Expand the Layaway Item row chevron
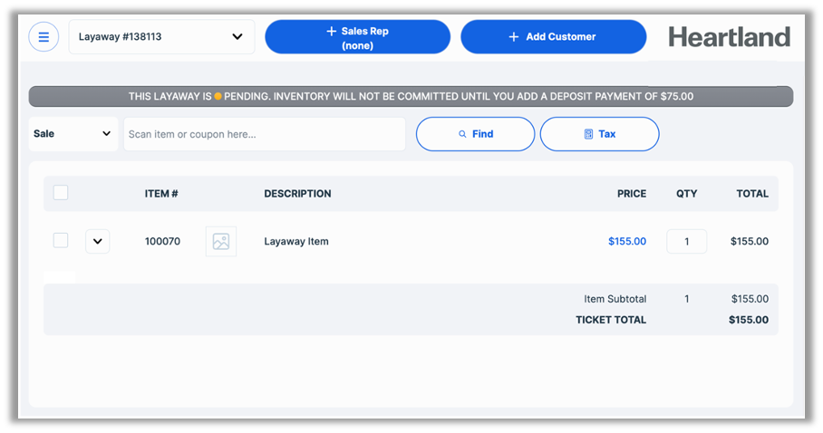This screenshot has width=823, height=433. coord(98,242)
